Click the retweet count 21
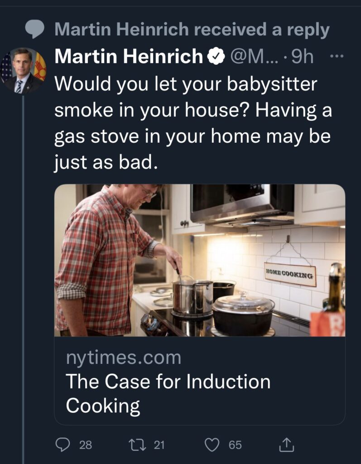 (x=159, y=445)
